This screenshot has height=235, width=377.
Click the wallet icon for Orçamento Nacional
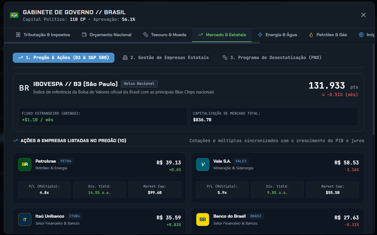click(x=84, y=35)
